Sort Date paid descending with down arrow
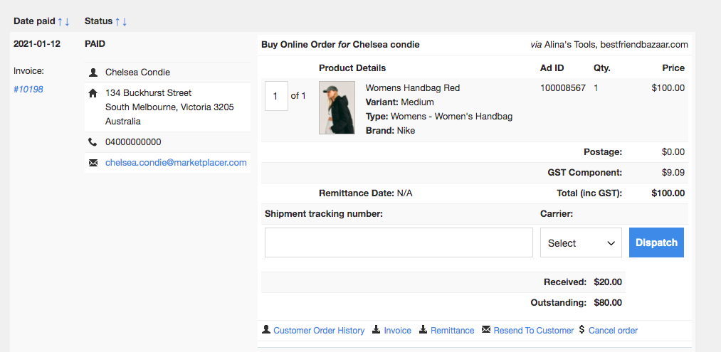 [x=67, y=21]
